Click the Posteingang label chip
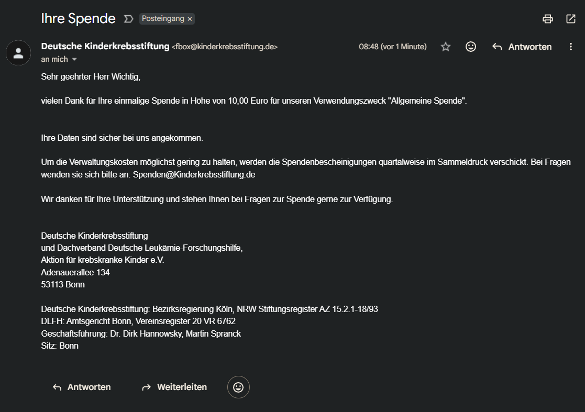This screenshot has height=412, width=585. [x=162, y=19]
